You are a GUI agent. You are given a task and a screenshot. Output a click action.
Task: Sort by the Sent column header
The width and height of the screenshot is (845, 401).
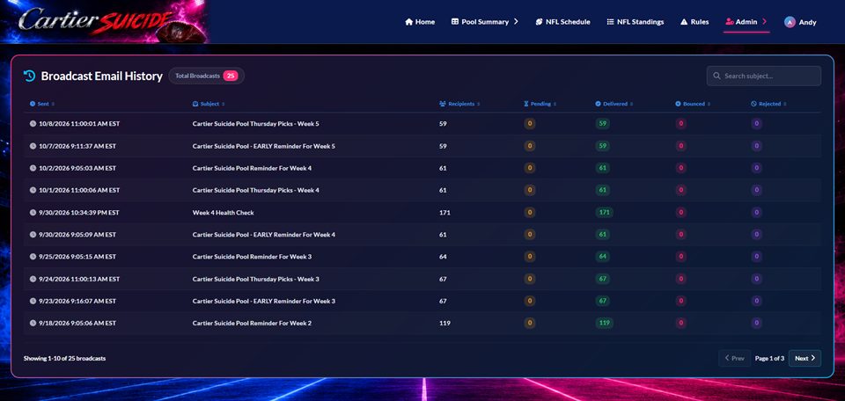42,104
